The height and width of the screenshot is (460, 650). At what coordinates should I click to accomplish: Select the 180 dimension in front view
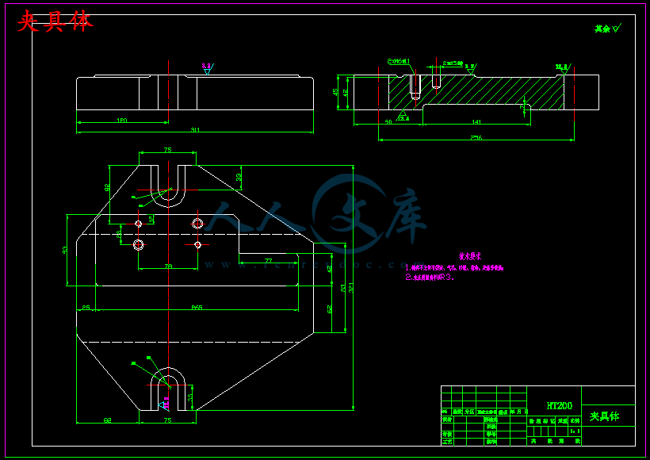coord(121,121)
